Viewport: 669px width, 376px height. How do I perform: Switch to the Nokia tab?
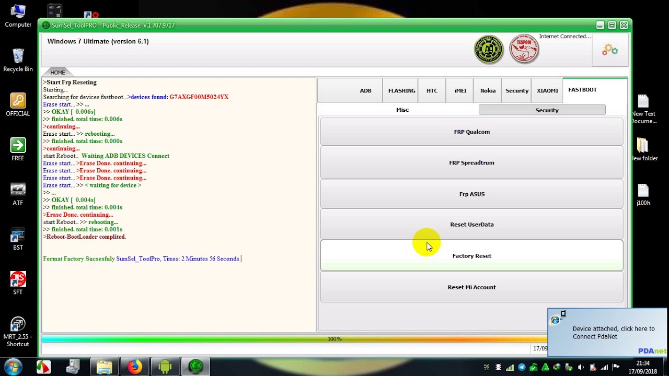pyautogui.click(x=488, y=91)
